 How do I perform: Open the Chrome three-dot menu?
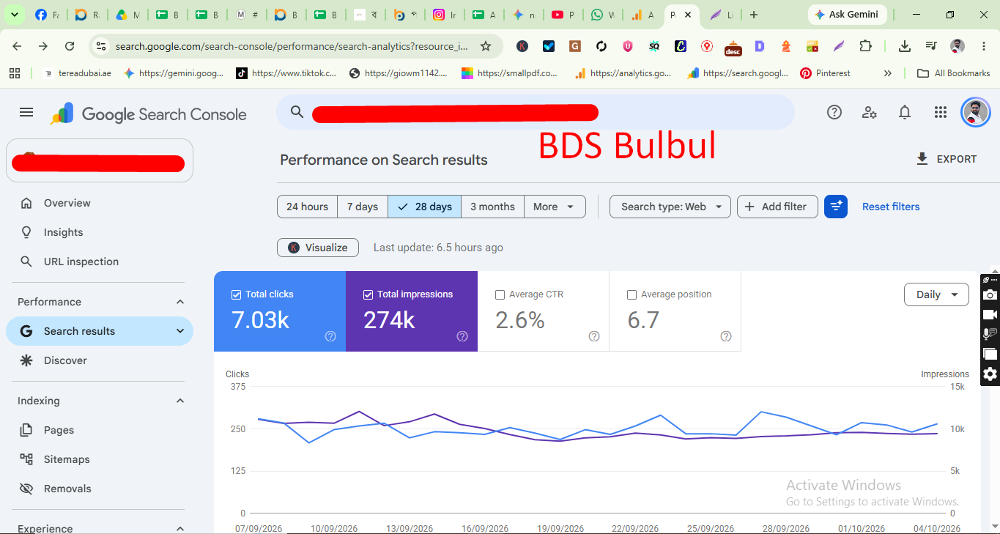[x=982, y=46]
